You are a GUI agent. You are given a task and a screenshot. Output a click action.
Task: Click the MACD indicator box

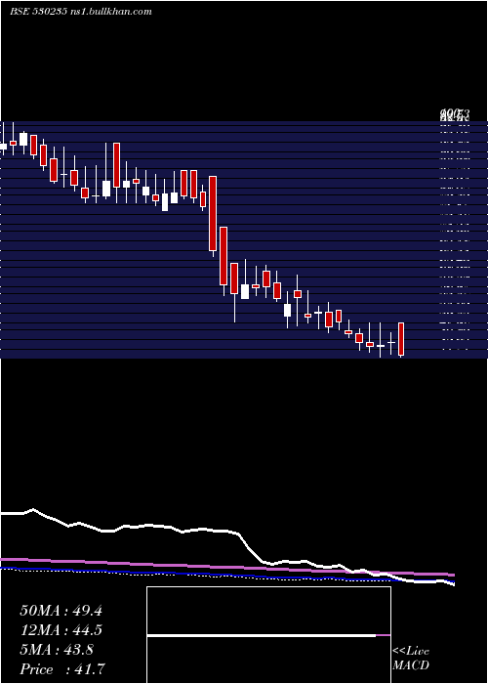(268, 635)
